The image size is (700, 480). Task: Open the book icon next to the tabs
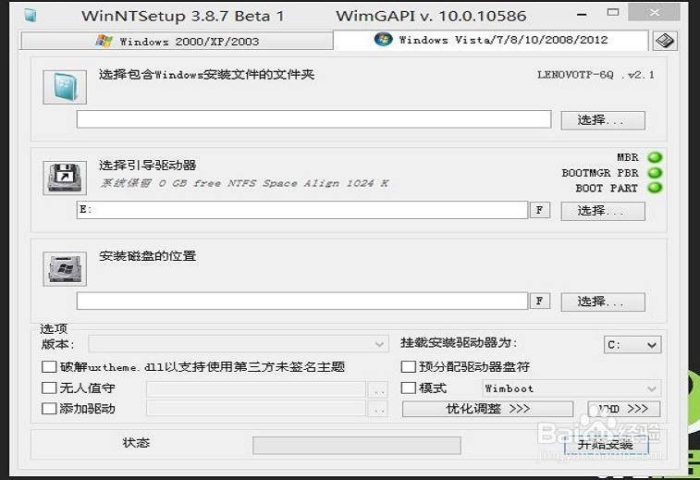tap(665, 41)
